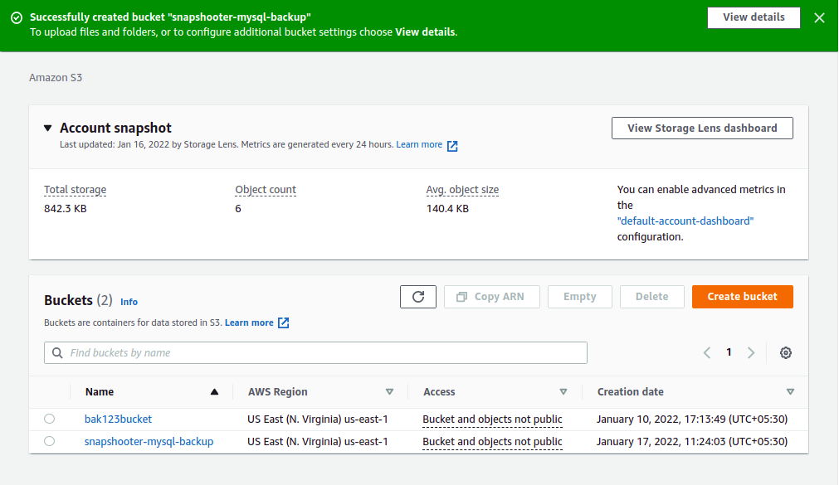Click the View details button
Image resolution: width=839 pixels, height=485 pixels.
coord(754,17)
